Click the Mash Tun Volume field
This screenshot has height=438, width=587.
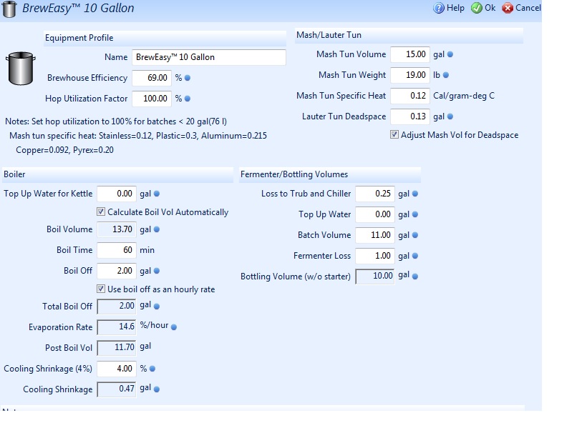[x=410, y=54]
